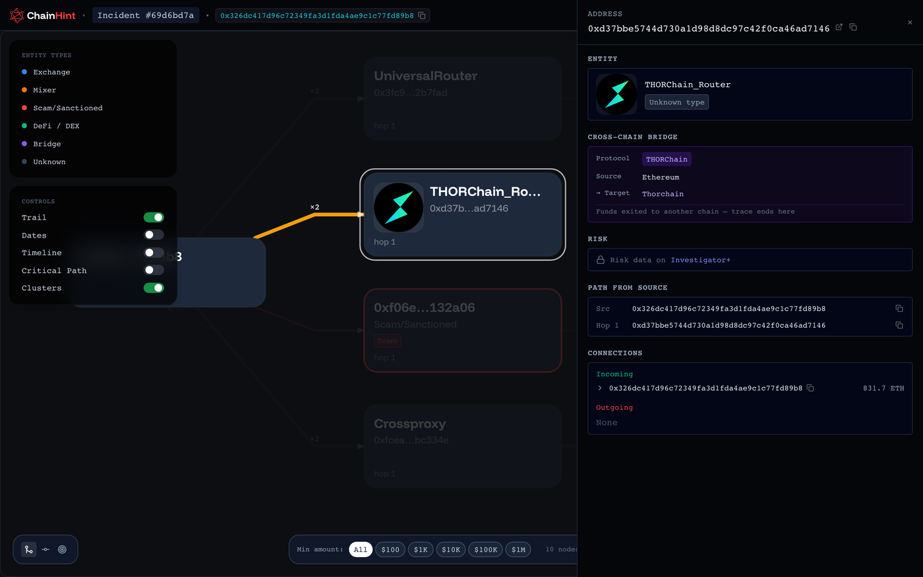Click the THORChain logo on graph node
923x577 pixels.
398,208
